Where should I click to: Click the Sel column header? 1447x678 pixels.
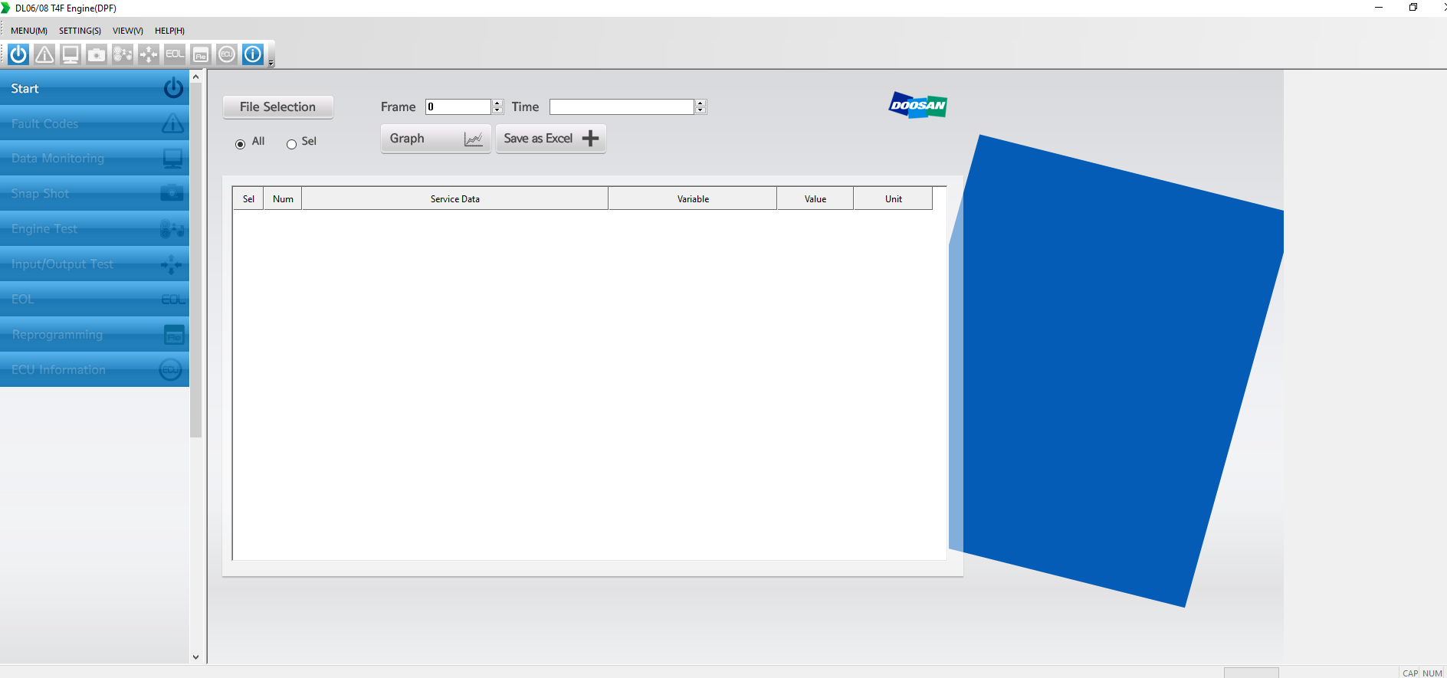pos(248,198)
